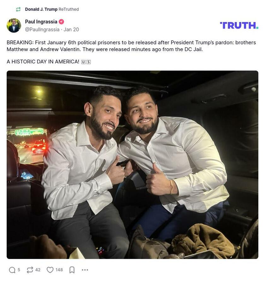Click the BREAKING post text body

pos(131,46)
